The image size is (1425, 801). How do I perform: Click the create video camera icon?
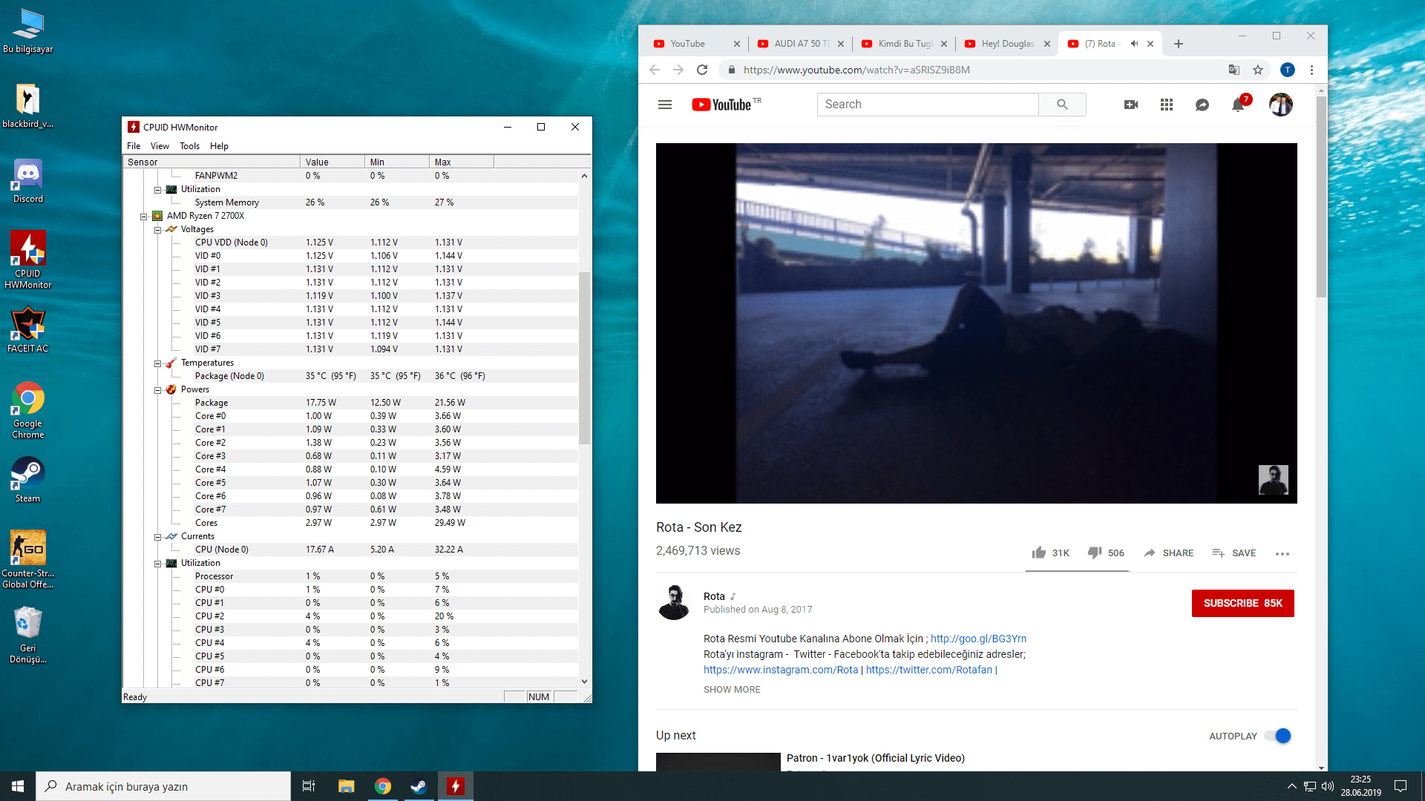[1131, 105]
